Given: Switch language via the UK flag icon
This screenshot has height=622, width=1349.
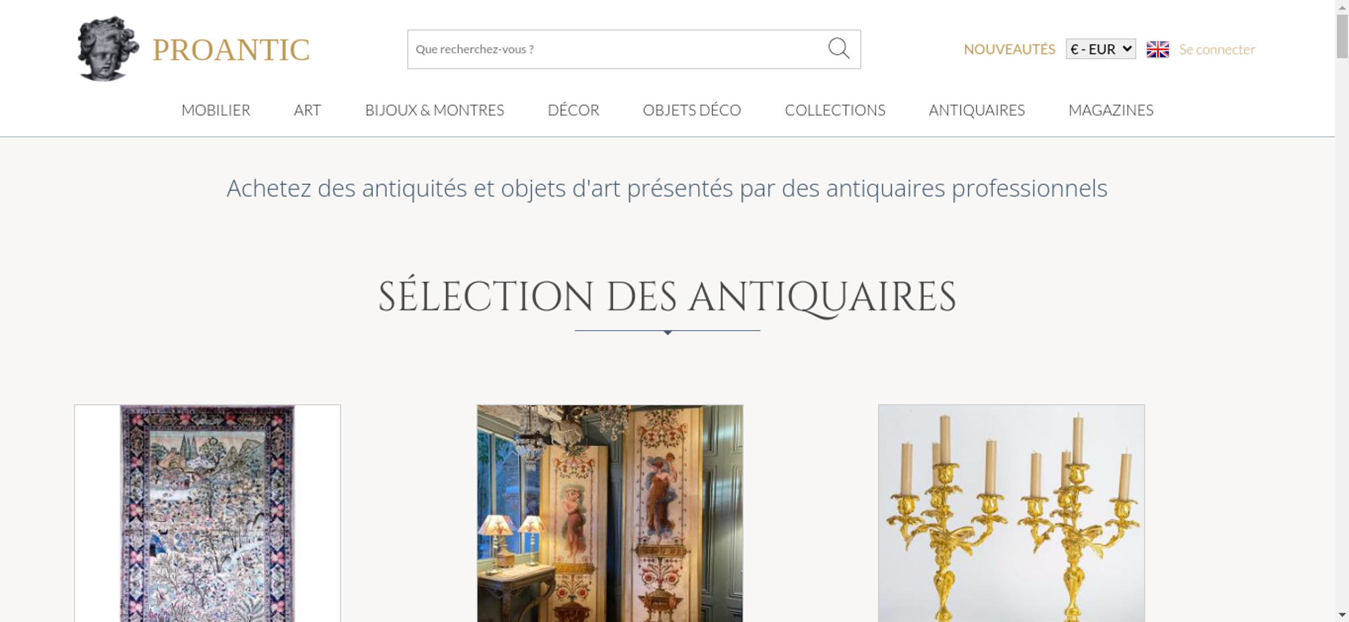Looking at the screenshot, I should click(x=1157, y=49).
